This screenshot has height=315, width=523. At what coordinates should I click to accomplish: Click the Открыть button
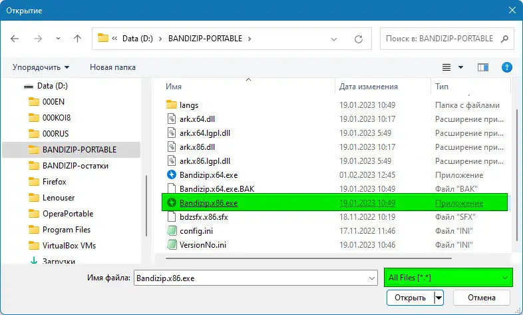coord(411,298)
